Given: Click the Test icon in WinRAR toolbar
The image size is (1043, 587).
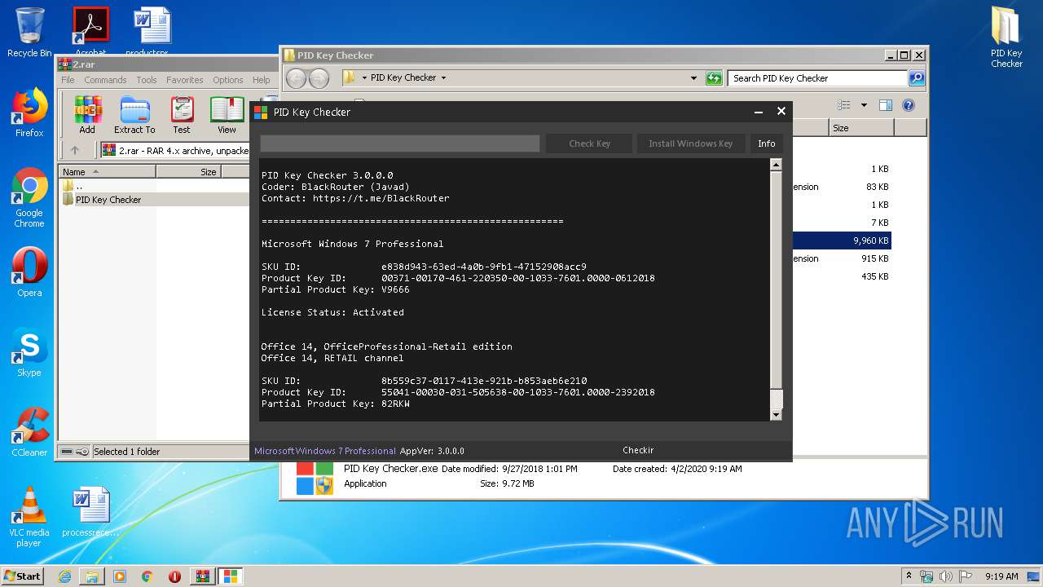Looking at the screenshot, I should pyautogui.click(x=182, y=114).
